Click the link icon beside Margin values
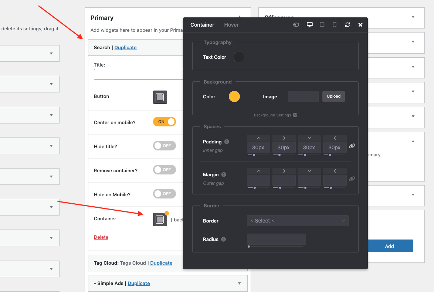The height and width of the screenshot is (292, 434). tap(352, 179)
